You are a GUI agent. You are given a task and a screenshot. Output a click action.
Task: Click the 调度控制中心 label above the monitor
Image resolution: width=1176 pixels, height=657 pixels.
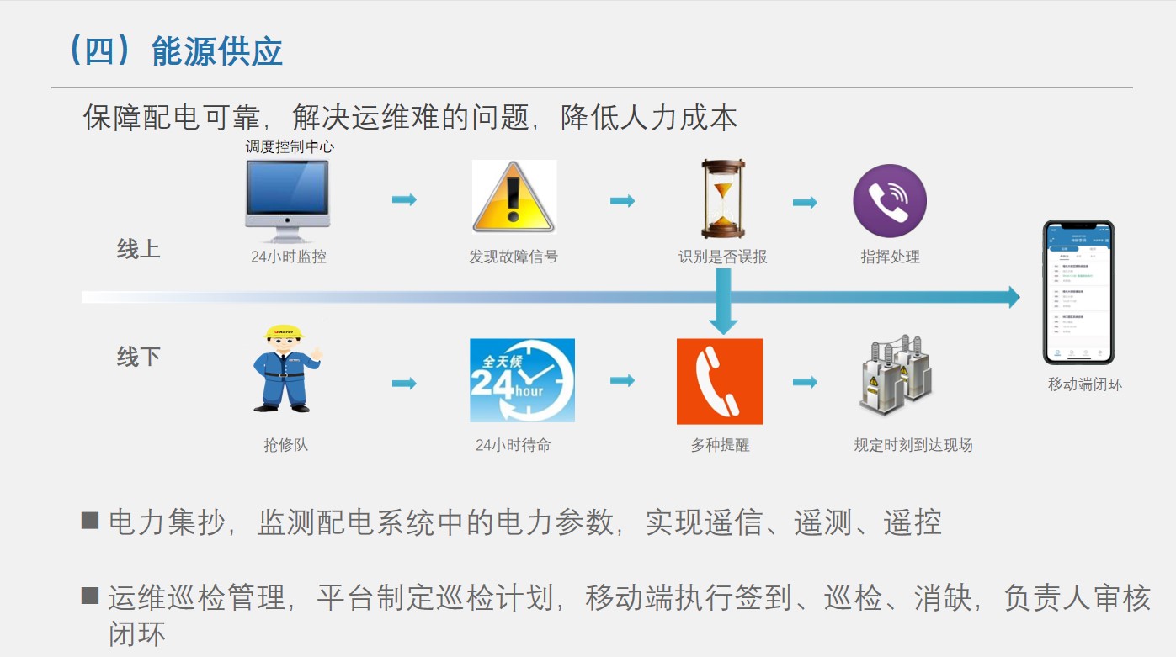[290, 146]
